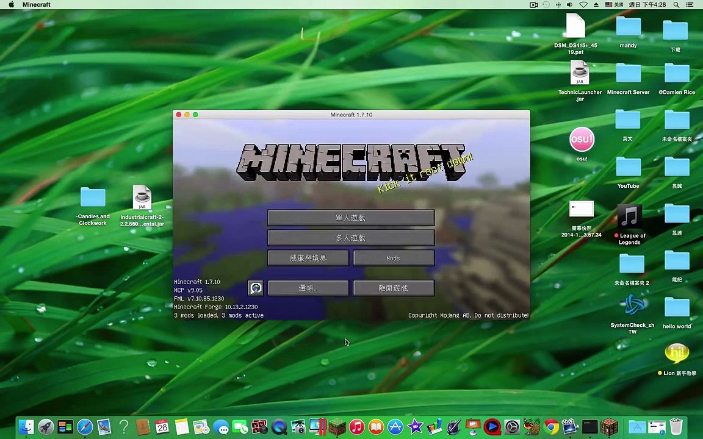
Task: Open the Trash in the Dock
Action: (676, 426)
